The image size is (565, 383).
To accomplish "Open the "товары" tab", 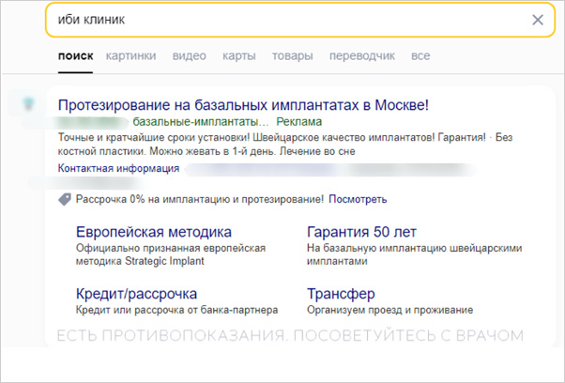I will tap(292, 56).
